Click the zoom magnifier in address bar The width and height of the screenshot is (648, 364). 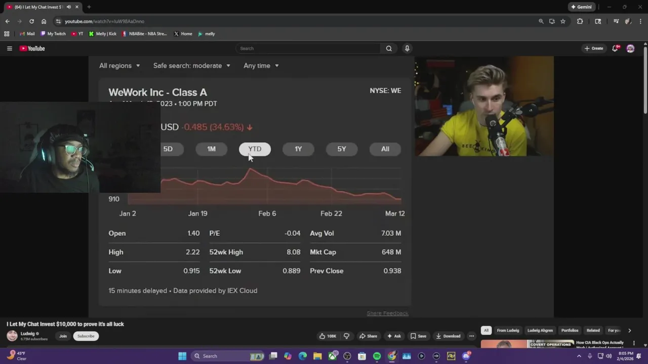point(541,21)
